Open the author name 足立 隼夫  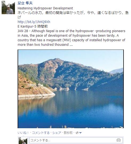[25, 3]
